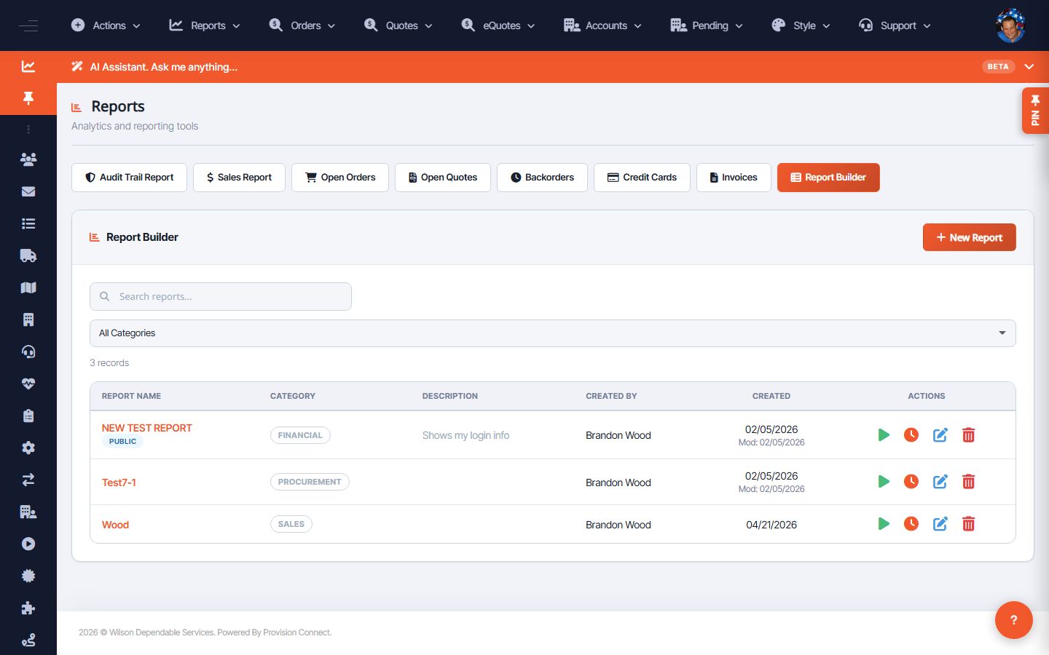Switch to the Sales Report tab

(x=239, y=178)
